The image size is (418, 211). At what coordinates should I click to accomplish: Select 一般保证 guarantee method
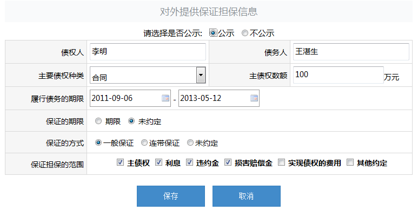point(98,142)
